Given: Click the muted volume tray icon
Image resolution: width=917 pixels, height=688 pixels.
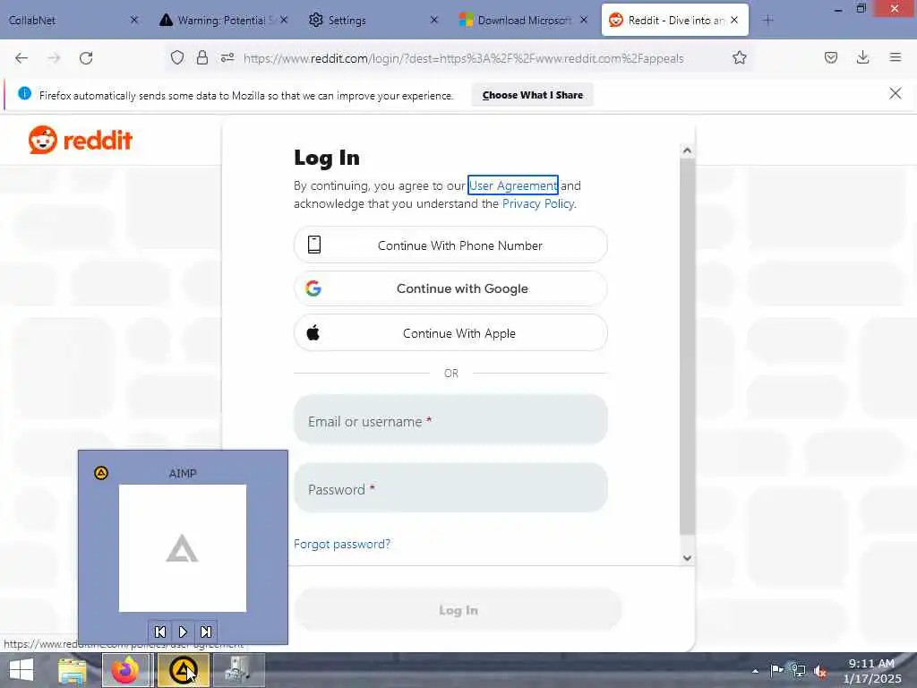Looking at the screenshot, I should pos(820,671).
